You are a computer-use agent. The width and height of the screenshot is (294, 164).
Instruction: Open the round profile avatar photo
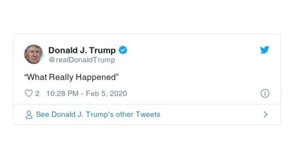pos(34,54)
